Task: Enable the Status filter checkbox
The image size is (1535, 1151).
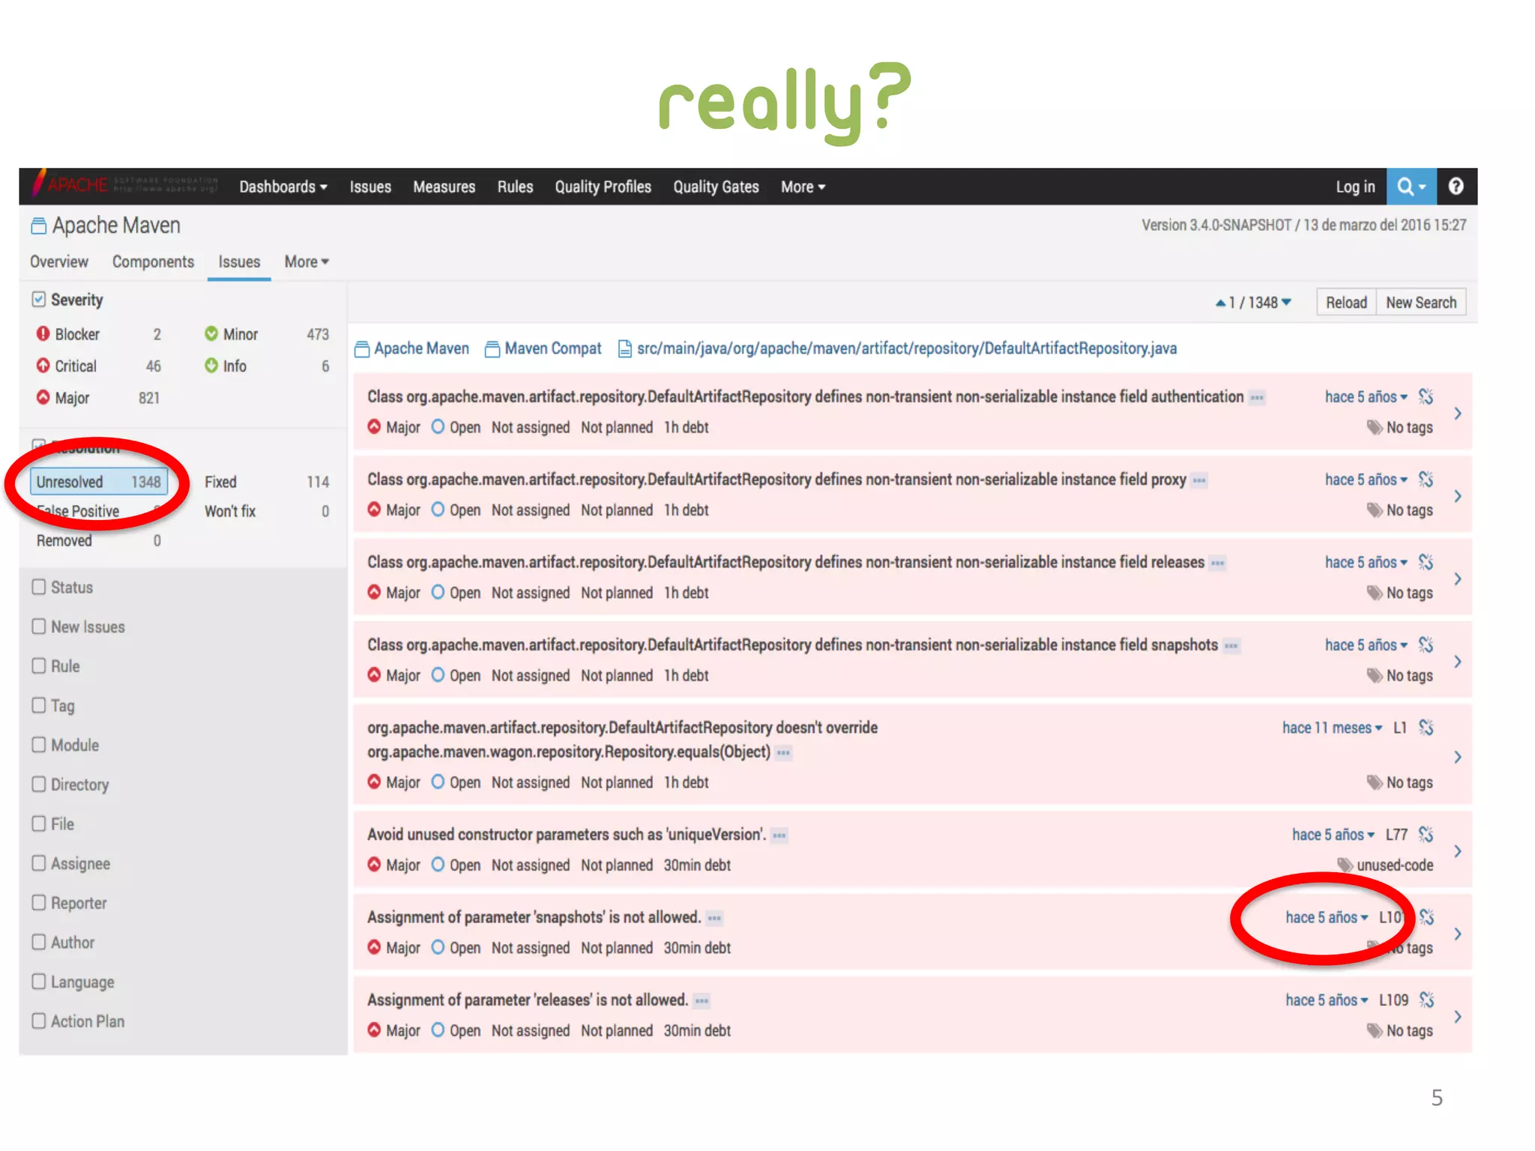Action: [39, 587]
